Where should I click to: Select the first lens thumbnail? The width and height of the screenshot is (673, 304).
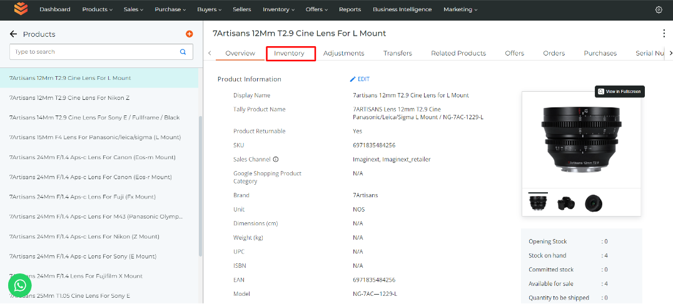[x=539, y=202]
